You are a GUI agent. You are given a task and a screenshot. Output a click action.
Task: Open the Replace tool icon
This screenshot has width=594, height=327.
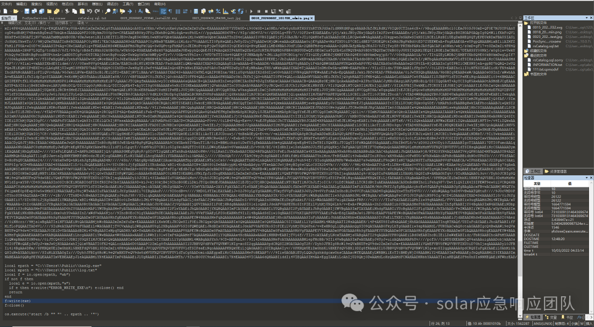115,11
